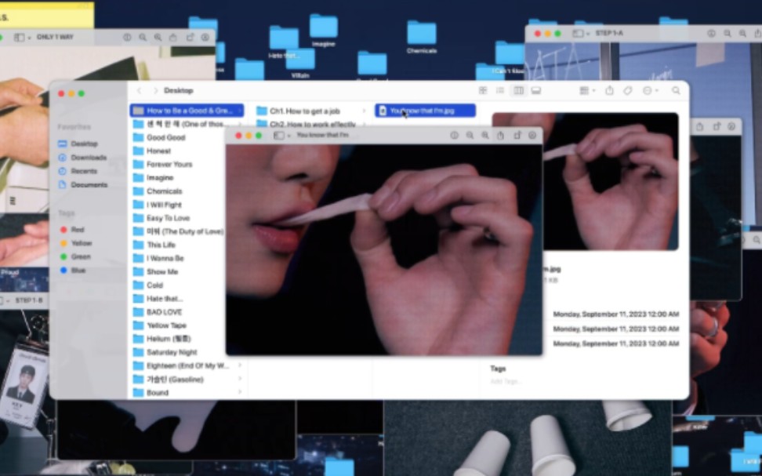Zoom out in the 'You know that I'm' preview window
Viewport: 762px width, 476px height.
(x=470, y=136)
